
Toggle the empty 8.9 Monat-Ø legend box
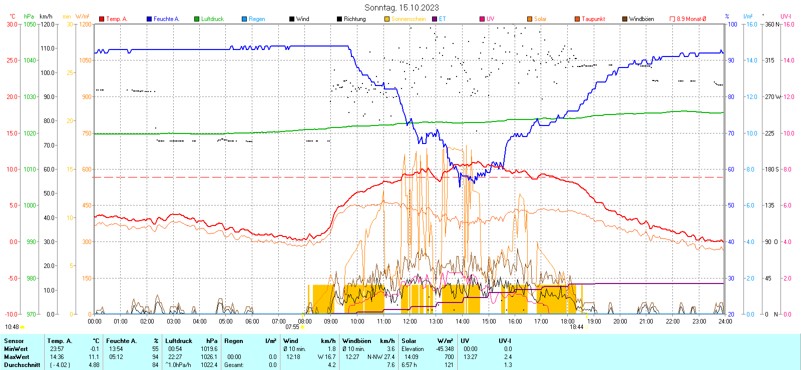672,19
